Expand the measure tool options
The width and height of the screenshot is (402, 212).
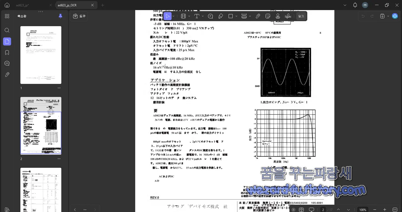250,16
